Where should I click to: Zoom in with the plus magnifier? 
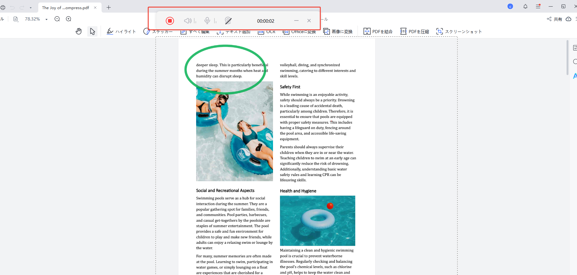69,19
